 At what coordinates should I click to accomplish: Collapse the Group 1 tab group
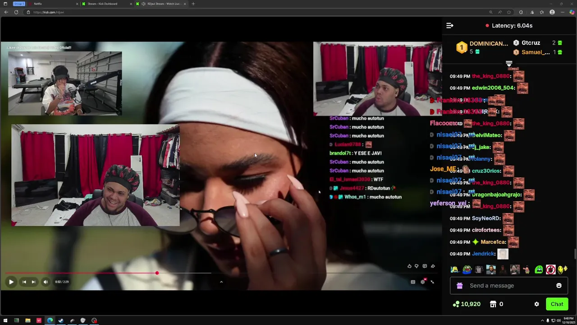coord(19,4)
